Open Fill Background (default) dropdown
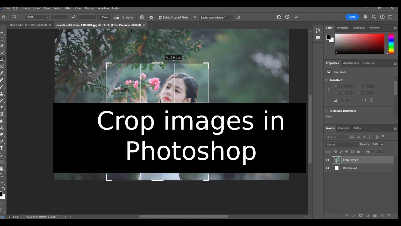 click(x=216, y=18)
